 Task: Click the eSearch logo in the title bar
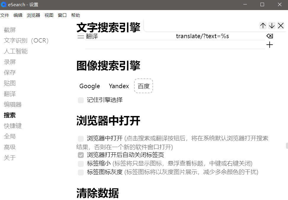coord(4,4)
